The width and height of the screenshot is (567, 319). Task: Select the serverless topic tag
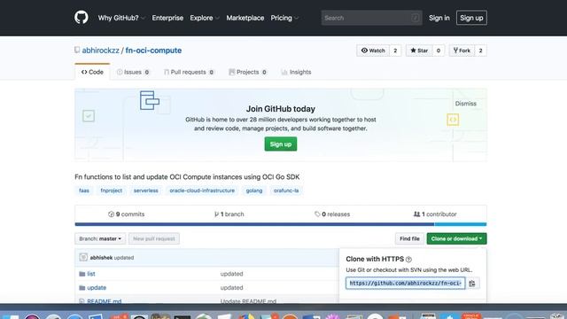[x=145, y=191]
